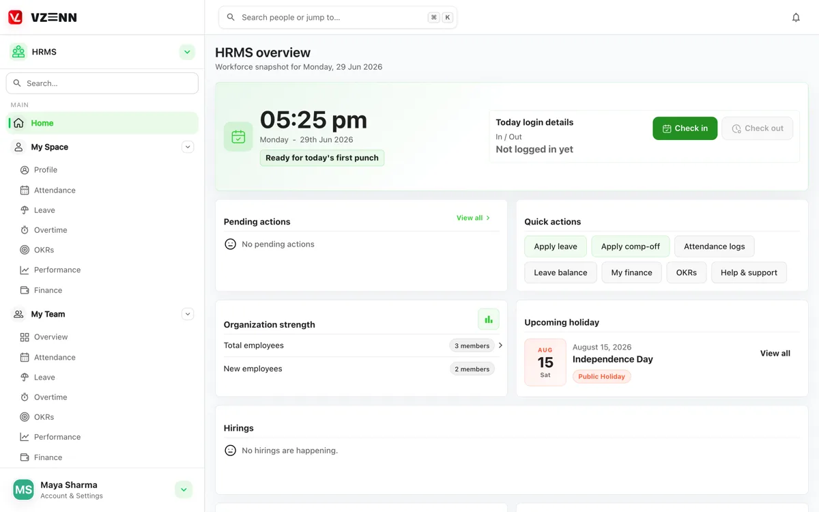This screenshot has height=512, width=819.
Task: Click the My Team people icon
Action: coord(18,314)
